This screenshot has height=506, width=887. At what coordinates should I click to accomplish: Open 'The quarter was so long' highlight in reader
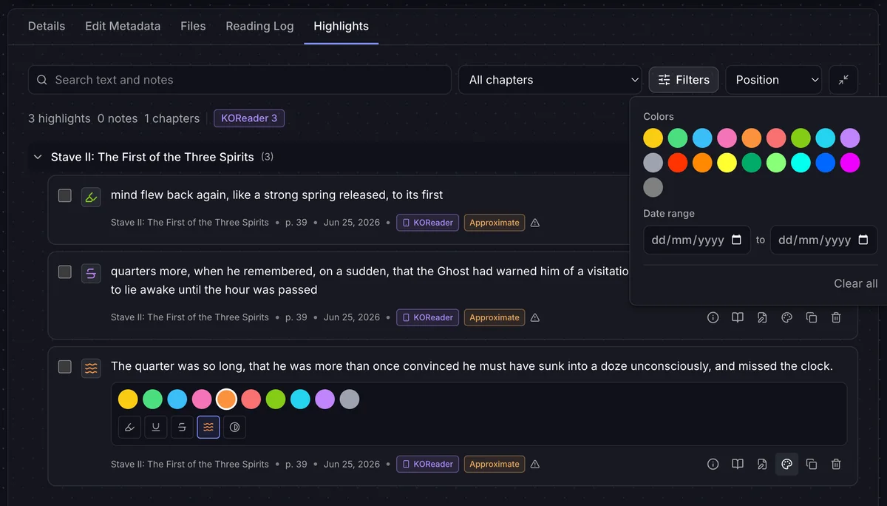(738, 464)
